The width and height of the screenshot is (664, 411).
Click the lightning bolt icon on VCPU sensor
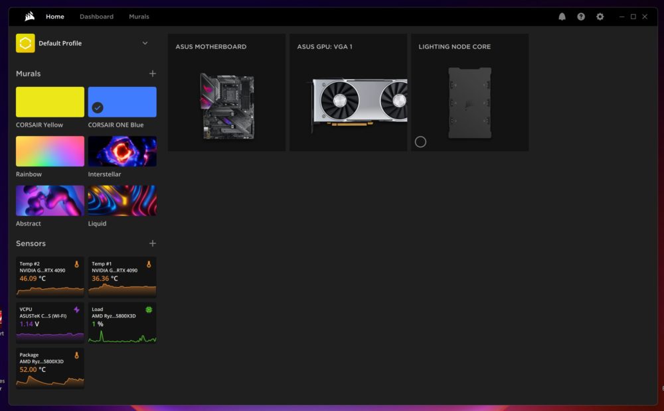(76, 310)
